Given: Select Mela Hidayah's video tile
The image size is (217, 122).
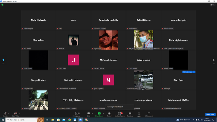Looking at the screenshot, I should [38, 20].
